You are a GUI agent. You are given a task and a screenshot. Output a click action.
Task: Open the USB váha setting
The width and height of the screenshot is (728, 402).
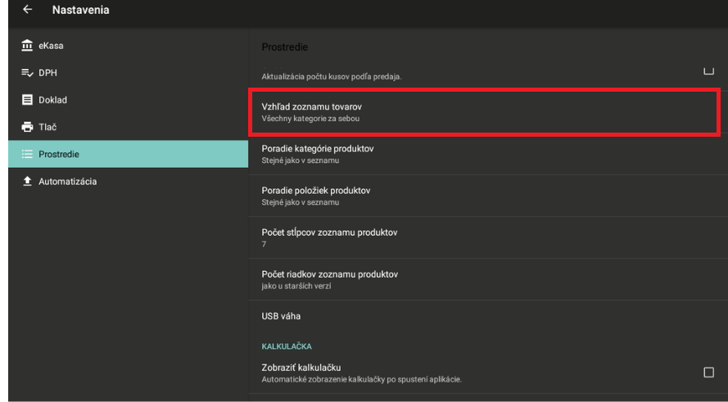tap(483, 316)
